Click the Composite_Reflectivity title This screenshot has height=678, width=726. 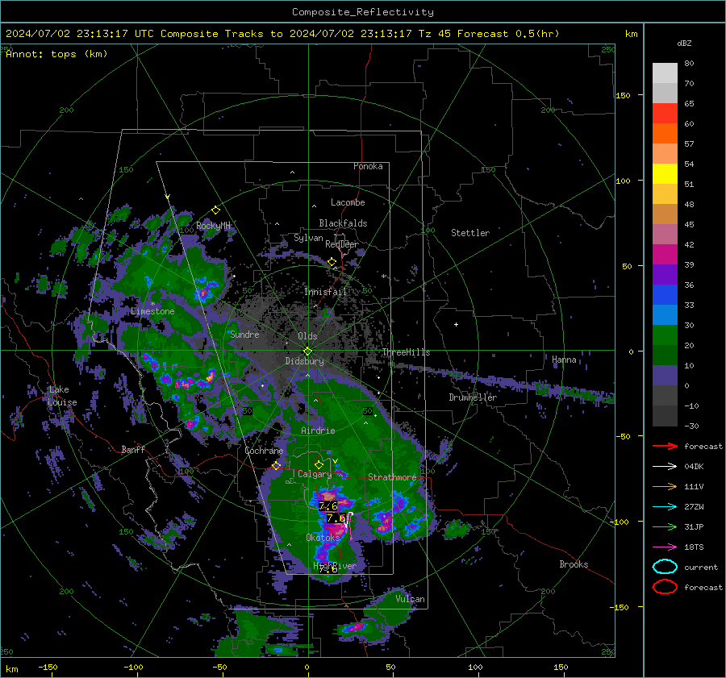pos(362,12)
